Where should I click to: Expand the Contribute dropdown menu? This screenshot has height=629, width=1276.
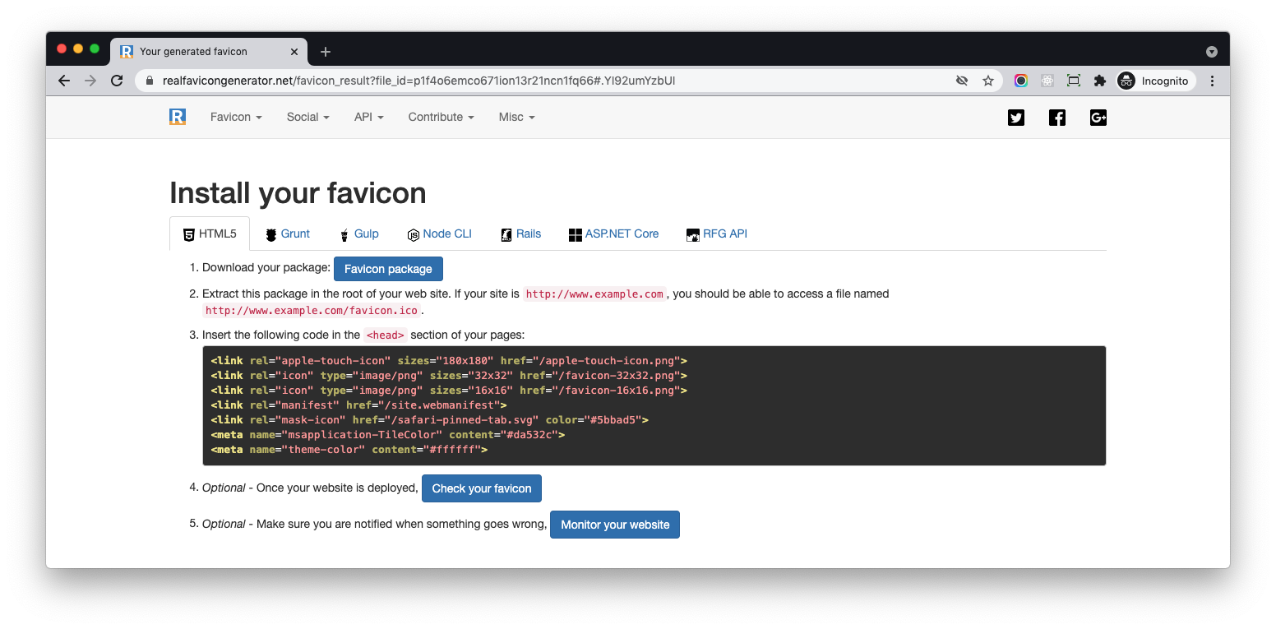tap(441, 117)
